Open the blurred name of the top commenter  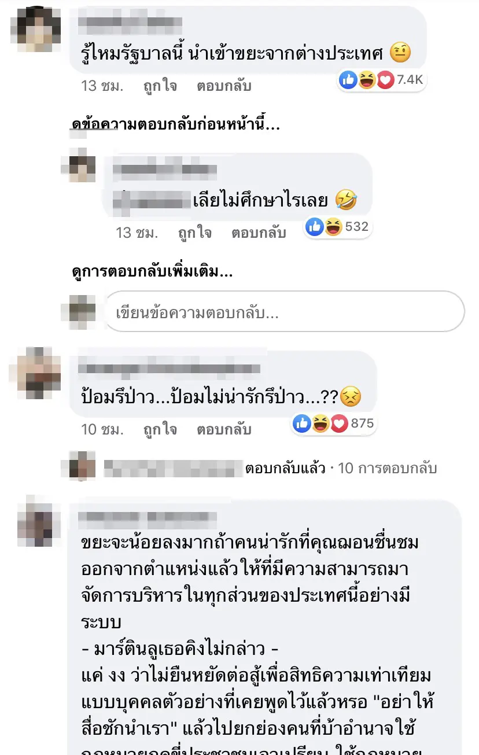[x=130, y=23]
